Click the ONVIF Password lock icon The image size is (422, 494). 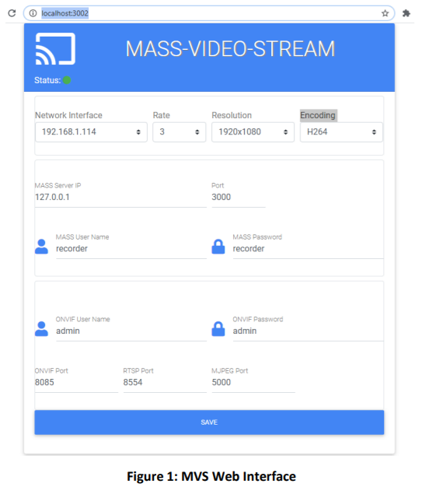click(218, 329)
